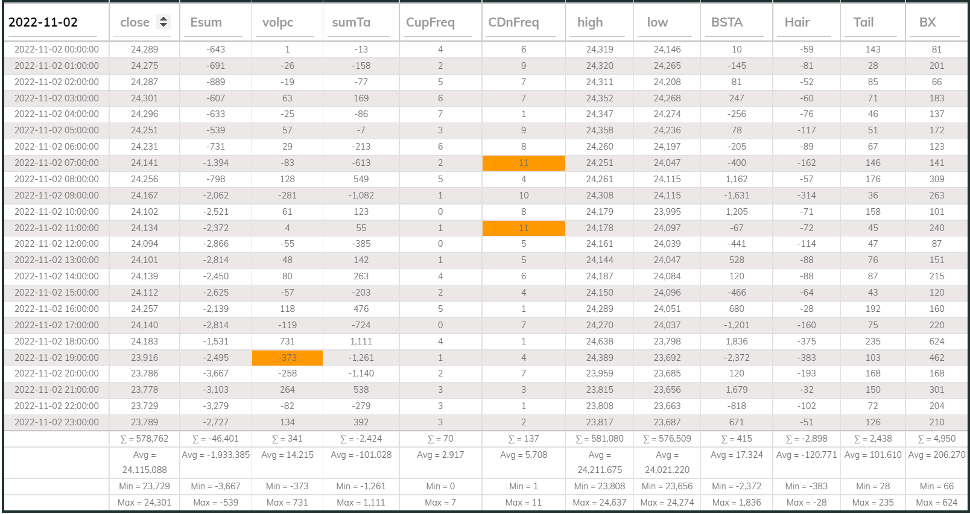Screen dimensions: 970x514
Task: Click BX value 624
Action: tap(936, 341)
